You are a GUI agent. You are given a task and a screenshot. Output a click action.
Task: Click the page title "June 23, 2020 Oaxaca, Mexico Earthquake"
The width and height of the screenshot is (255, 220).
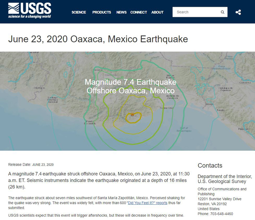point(98,39)
